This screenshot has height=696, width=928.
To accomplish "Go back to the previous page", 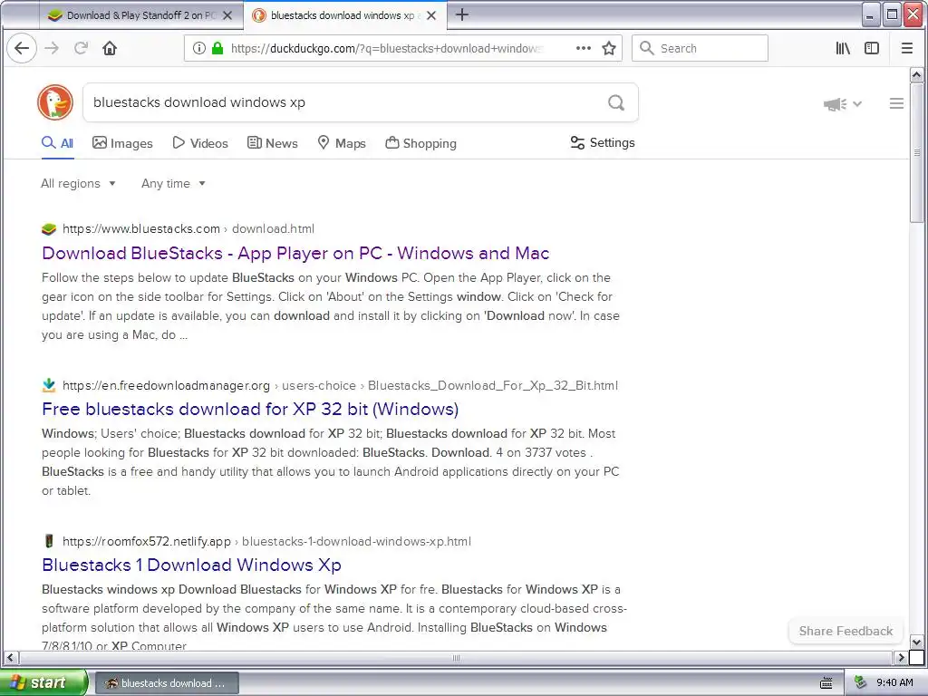I will point(22,48).
